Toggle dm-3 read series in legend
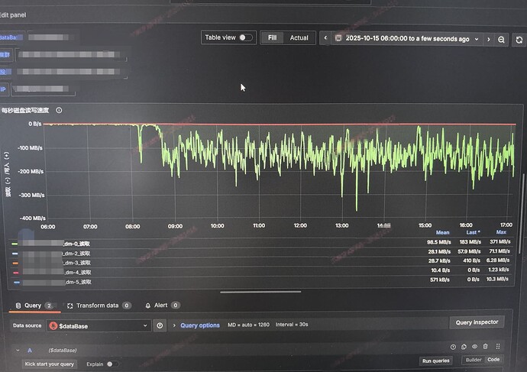Screen dimensions: 527x372 point(78,263)
